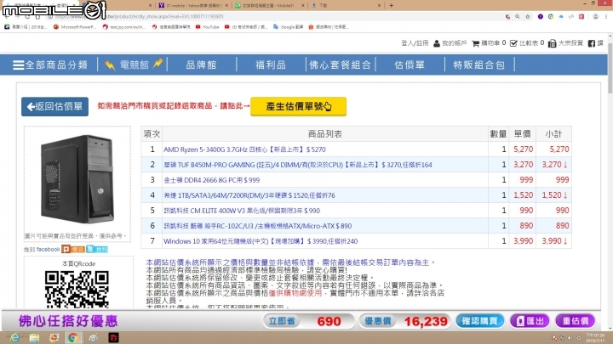Click the 重估價 re-estimate button
The width and height of the screenshot is (613, 344).
[575, 321]
